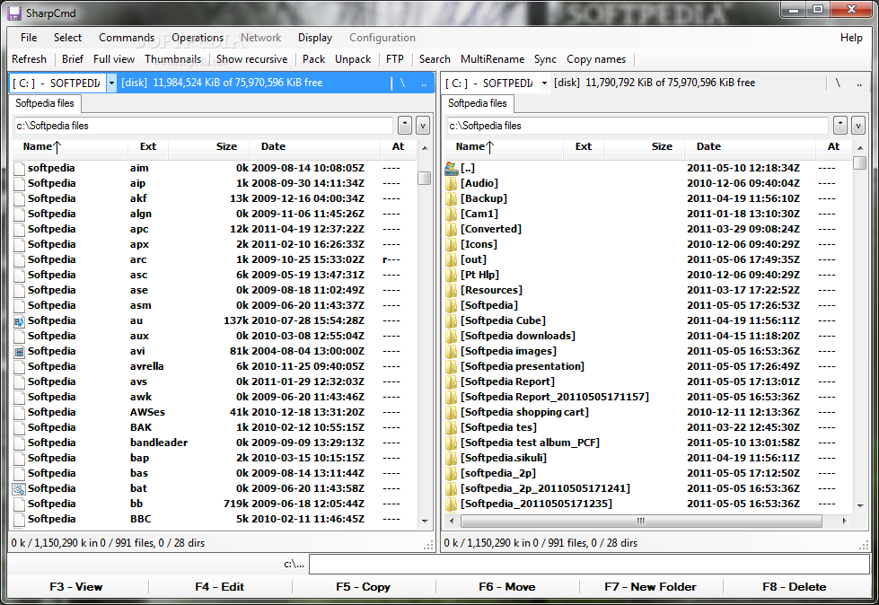Open the Configuration menu

tap(382, 38)
